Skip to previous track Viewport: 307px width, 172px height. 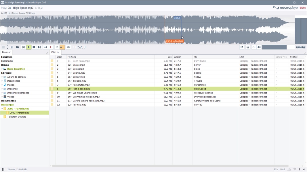[23, 47]
